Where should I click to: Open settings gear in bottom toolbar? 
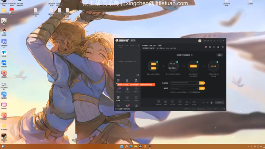point(211,103)
